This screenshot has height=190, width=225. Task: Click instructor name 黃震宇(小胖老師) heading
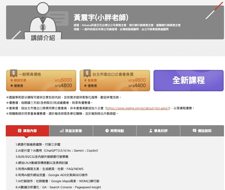[101, 17]
